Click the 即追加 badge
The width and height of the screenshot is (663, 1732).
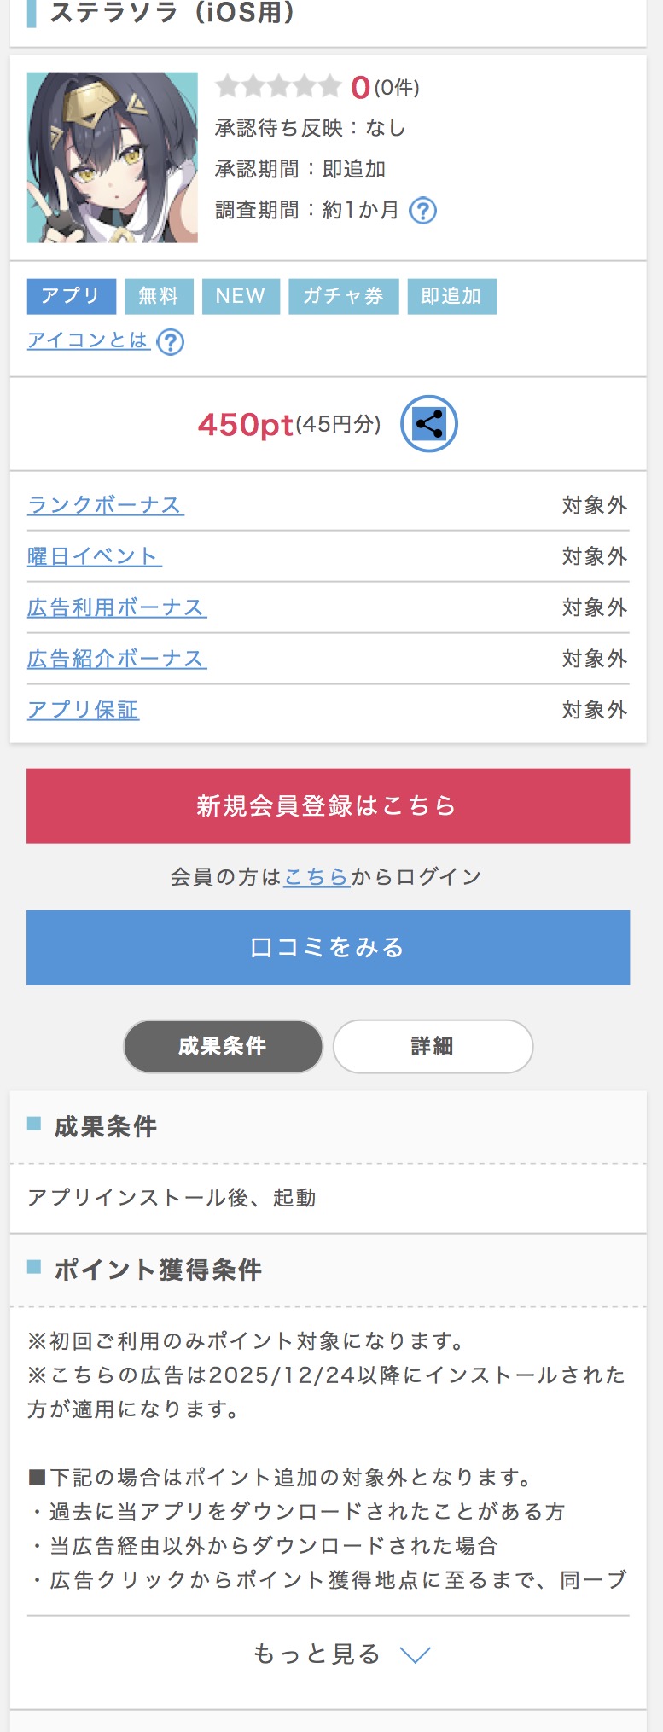coord(451,296)
